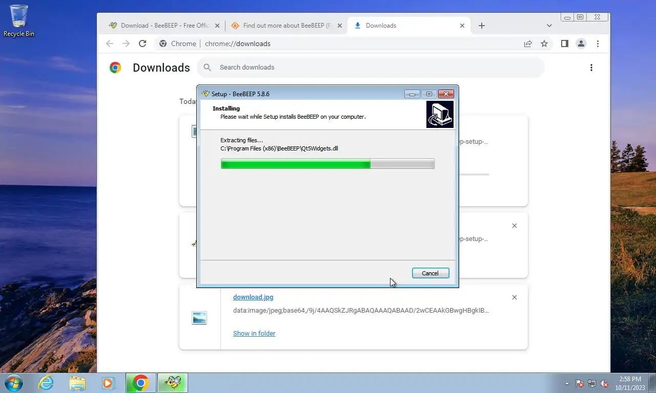Expand the Chrome tab search chevron
656x393 pixels.
pos(549,26)
